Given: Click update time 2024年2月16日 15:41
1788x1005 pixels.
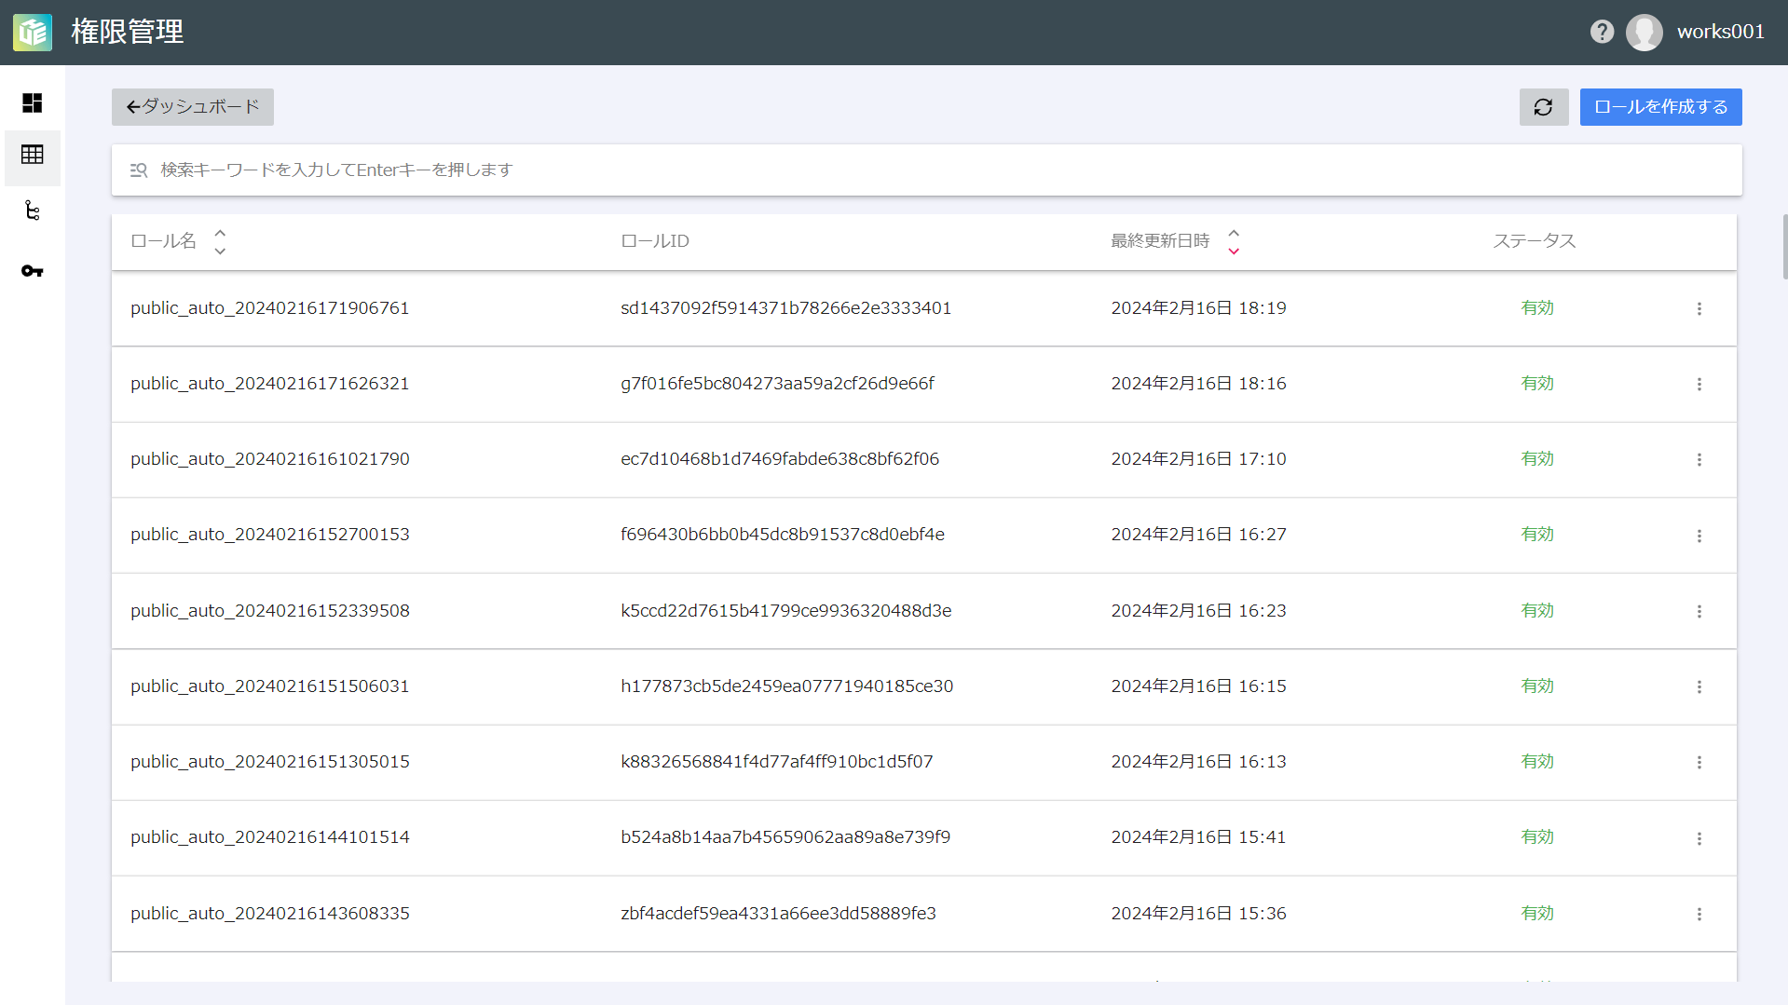Looking at the screenshot, I should pos(1198,837).
